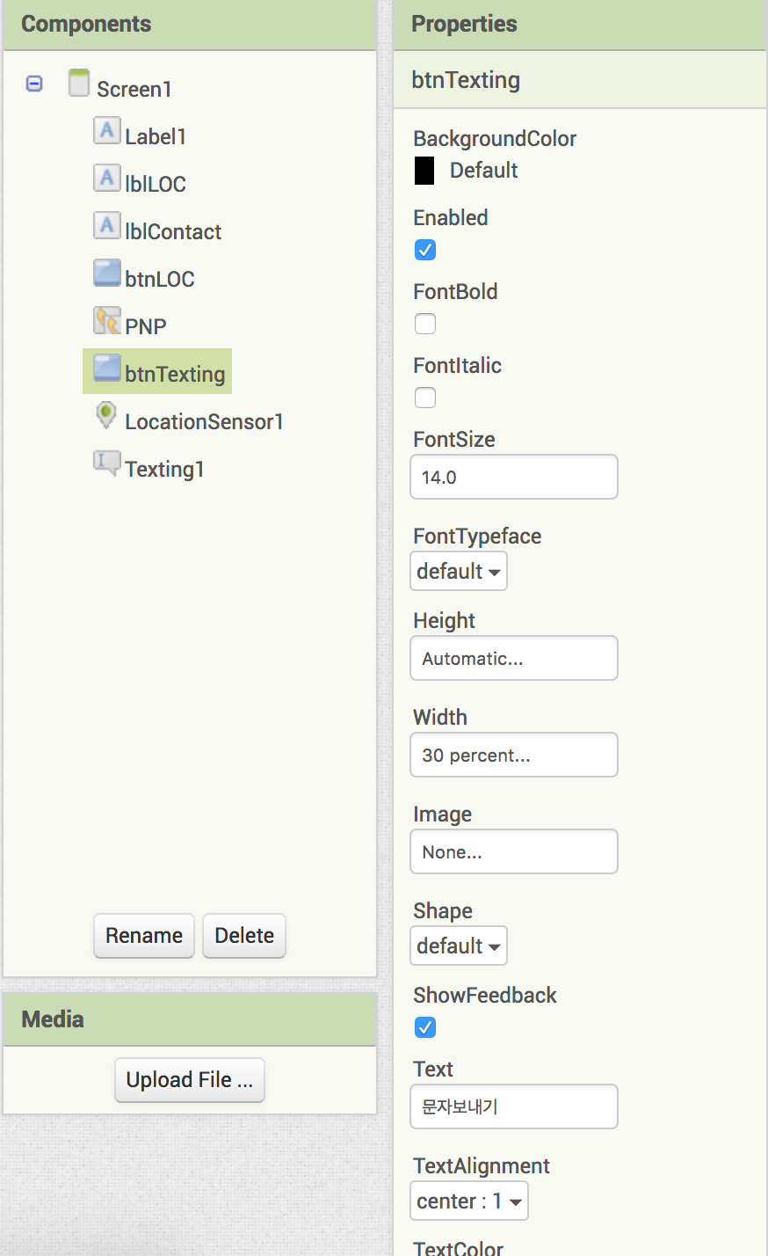The height and width of the screenshot is (1256, 768).
Task: Click the Upload File button
Action: tap(190, 1080)
